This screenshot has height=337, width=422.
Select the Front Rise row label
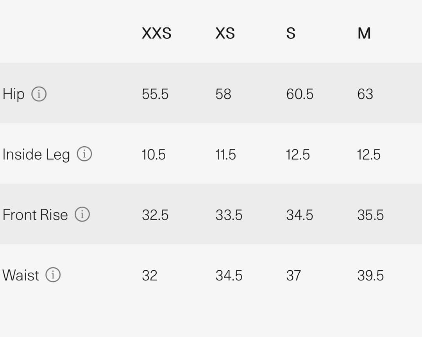tap(35, 215)
